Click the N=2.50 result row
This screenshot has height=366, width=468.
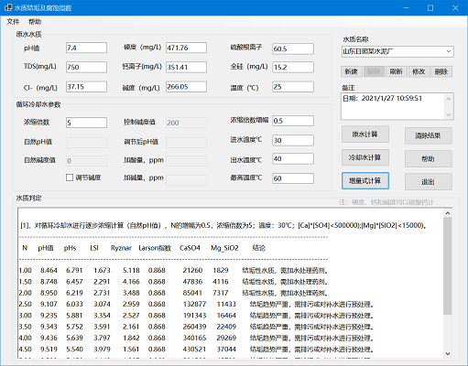pos(196,304)
